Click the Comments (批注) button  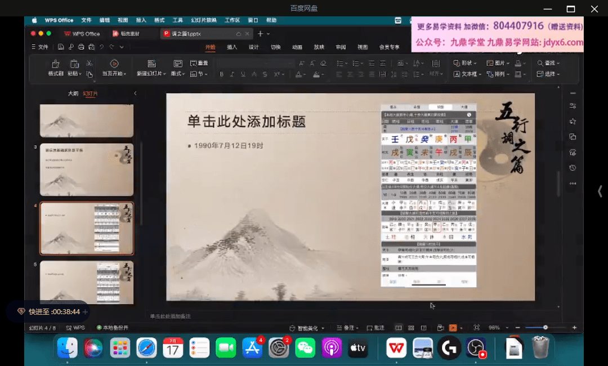tap(375, 328)
